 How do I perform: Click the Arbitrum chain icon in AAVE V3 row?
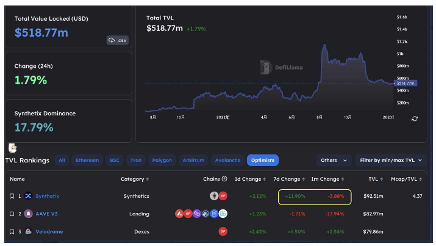pyautogui.click(x=205, y=214)
